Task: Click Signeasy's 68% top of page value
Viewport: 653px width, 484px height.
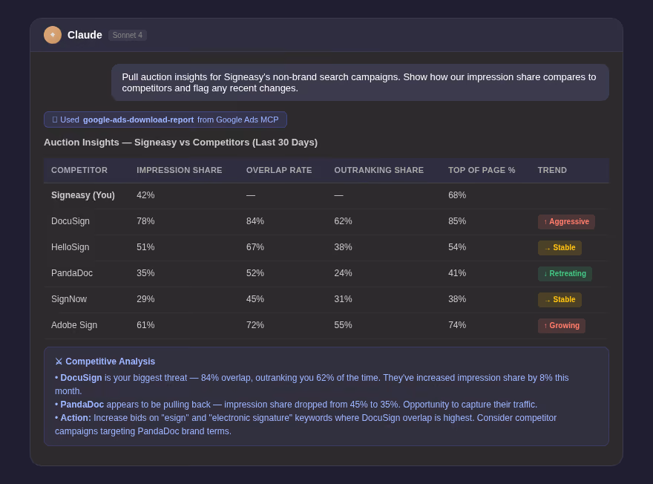Action: (x=457, y=195)
